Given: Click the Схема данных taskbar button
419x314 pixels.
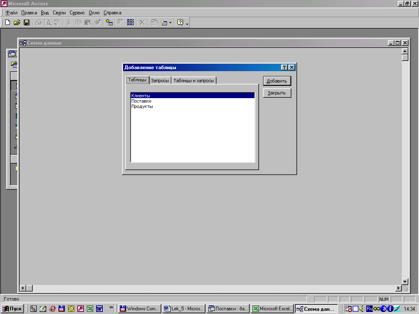Looking at the screenshot, I should 316,309.
